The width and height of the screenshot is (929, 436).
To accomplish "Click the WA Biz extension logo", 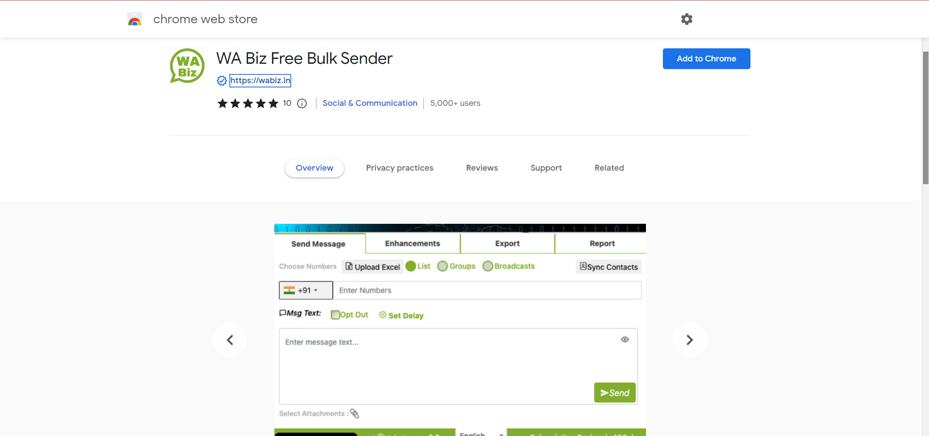I will pos(187,66).
